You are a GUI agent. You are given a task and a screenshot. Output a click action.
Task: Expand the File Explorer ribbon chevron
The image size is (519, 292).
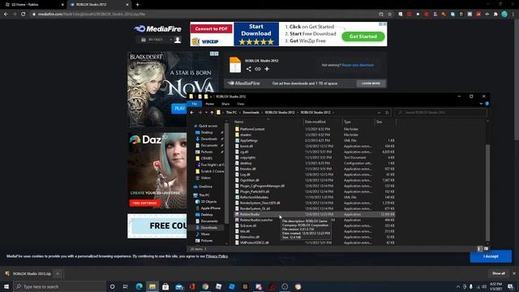[481, 104]
